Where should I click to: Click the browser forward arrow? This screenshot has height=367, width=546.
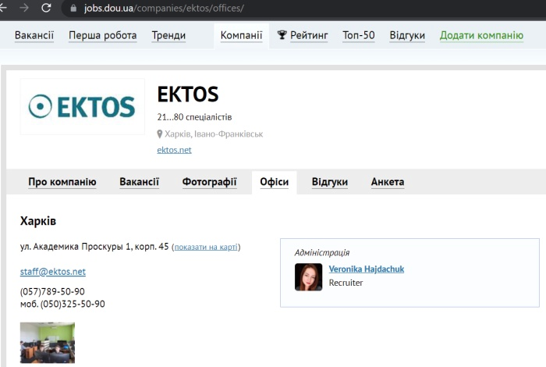click(x=24, y=8)
